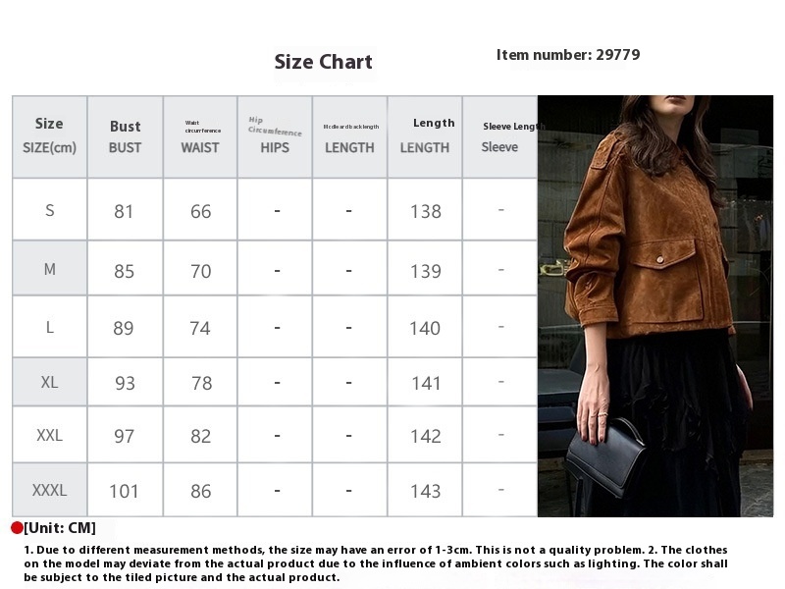Select the Bust column header

pyautogui.click(x=126, y=136)
